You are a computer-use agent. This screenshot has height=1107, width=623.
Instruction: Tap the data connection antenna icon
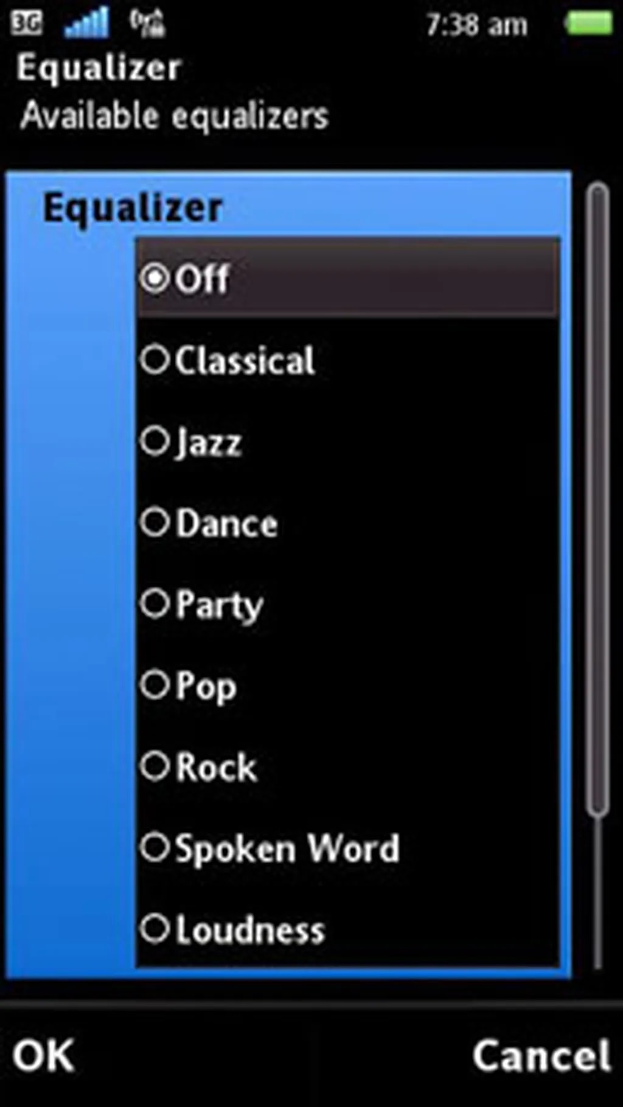tap(147, 24)
